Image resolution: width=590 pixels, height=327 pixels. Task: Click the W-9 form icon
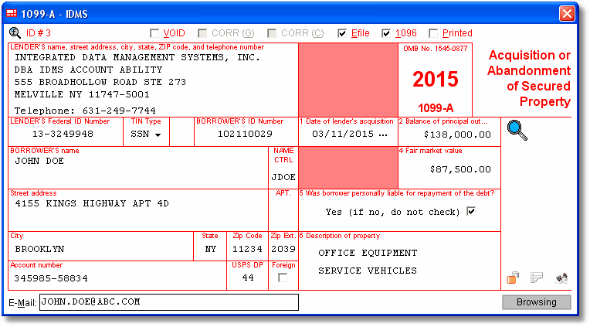(x=561, y=277)
